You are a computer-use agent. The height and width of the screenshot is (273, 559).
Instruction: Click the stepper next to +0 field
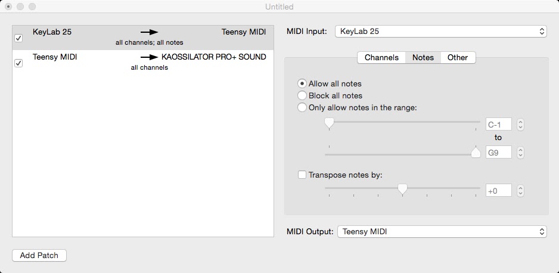pos(520,191)
